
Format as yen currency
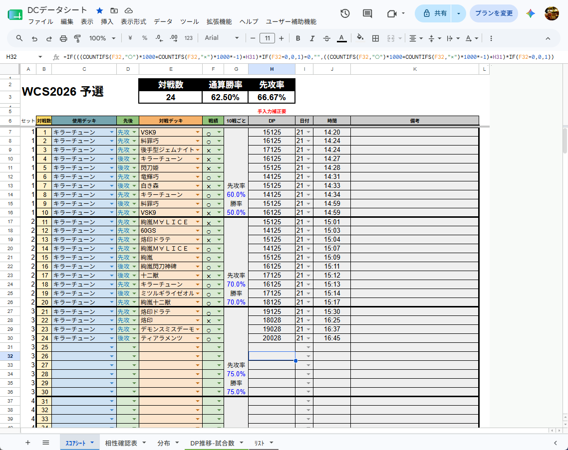click(130, 38)
